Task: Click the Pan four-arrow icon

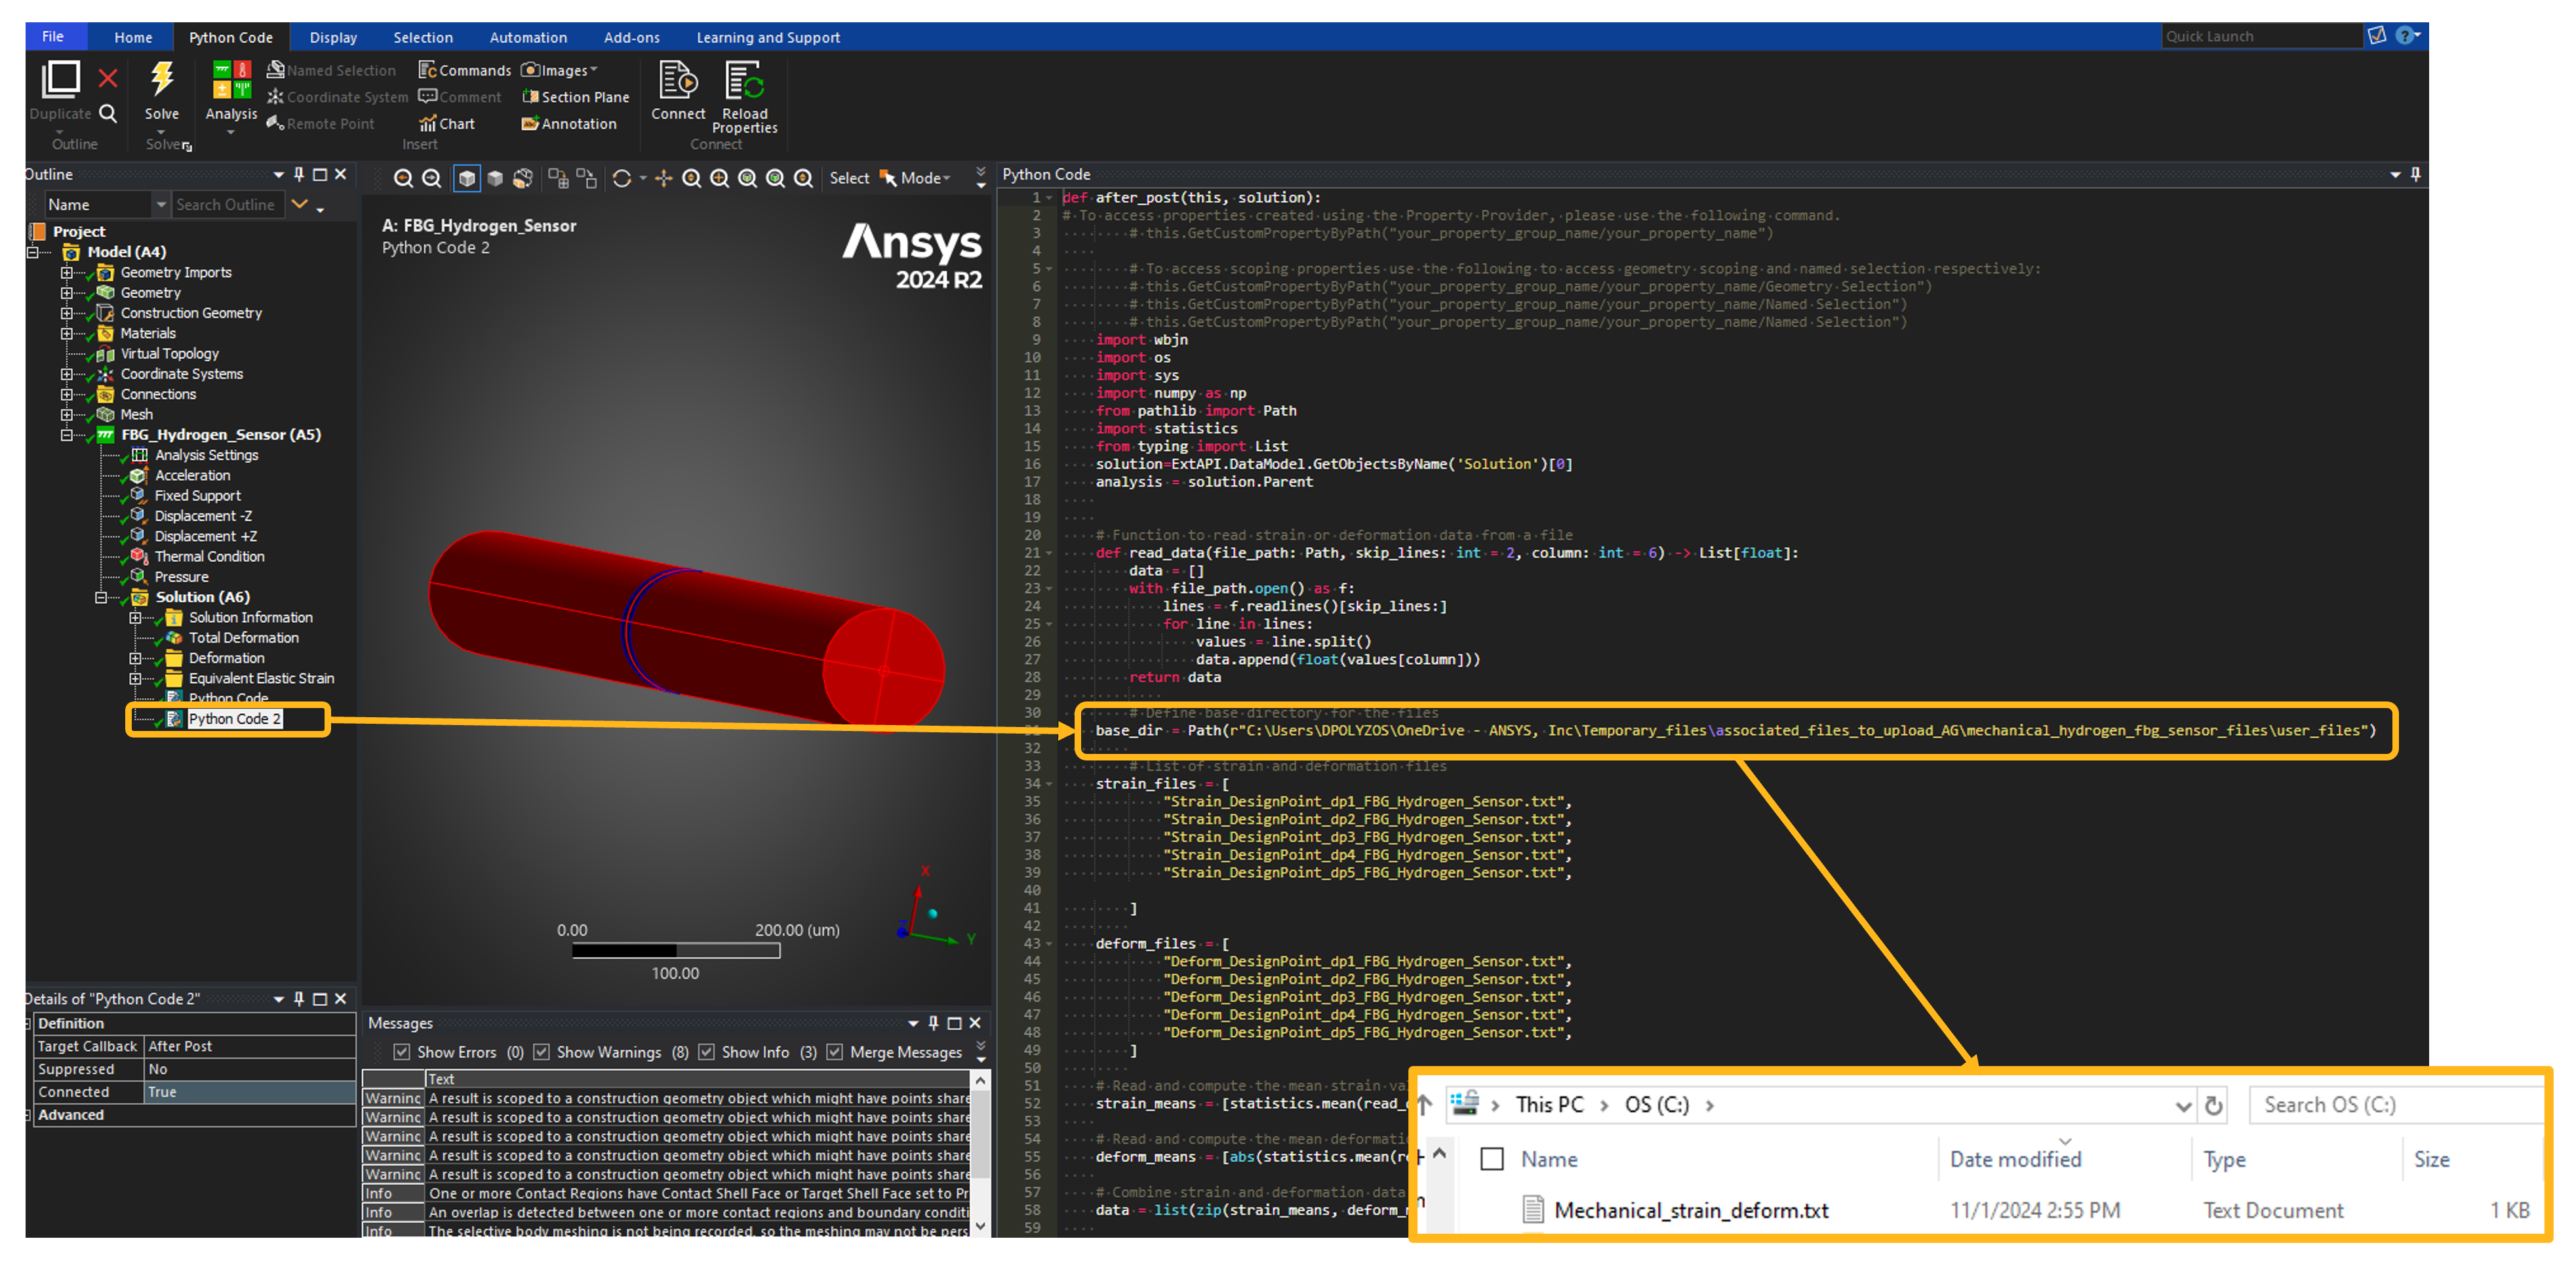Action: coord(663,178)
